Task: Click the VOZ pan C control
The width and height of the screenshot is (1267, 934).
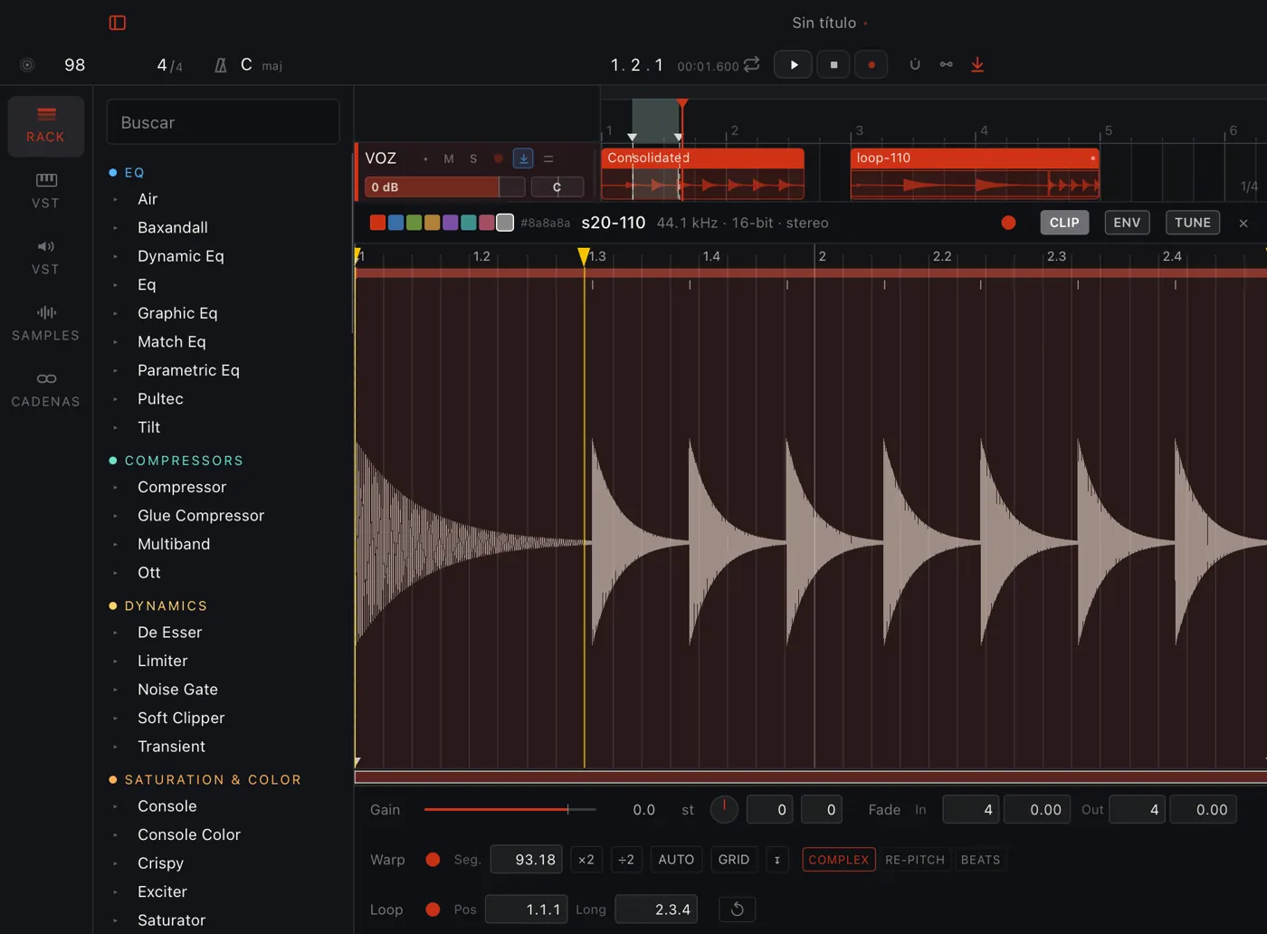Action: [557, 186]
